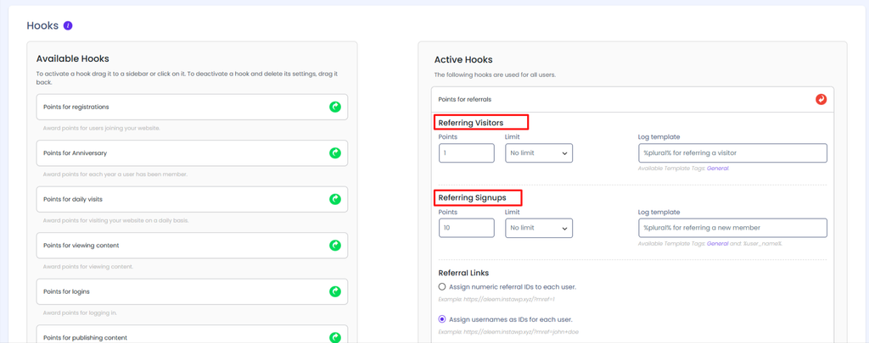Activate the Points for logins hook arrow
This screenshot has height=343, width=869.
pos(334,291)
